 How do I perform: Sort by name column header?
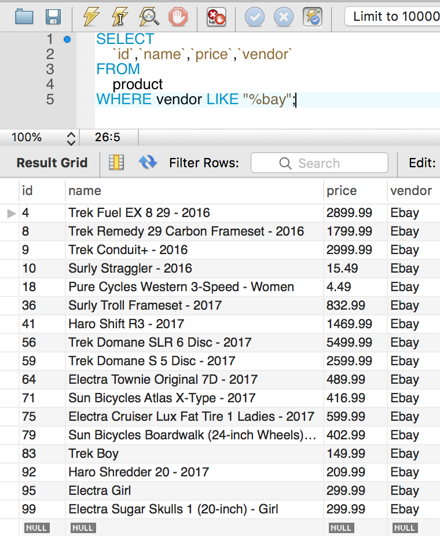coord(194,191)
